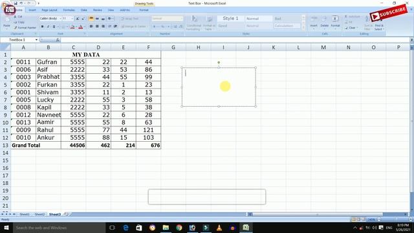Toggle Align Text Left
This screenshot has width=414, height=233.
[91, 27]
